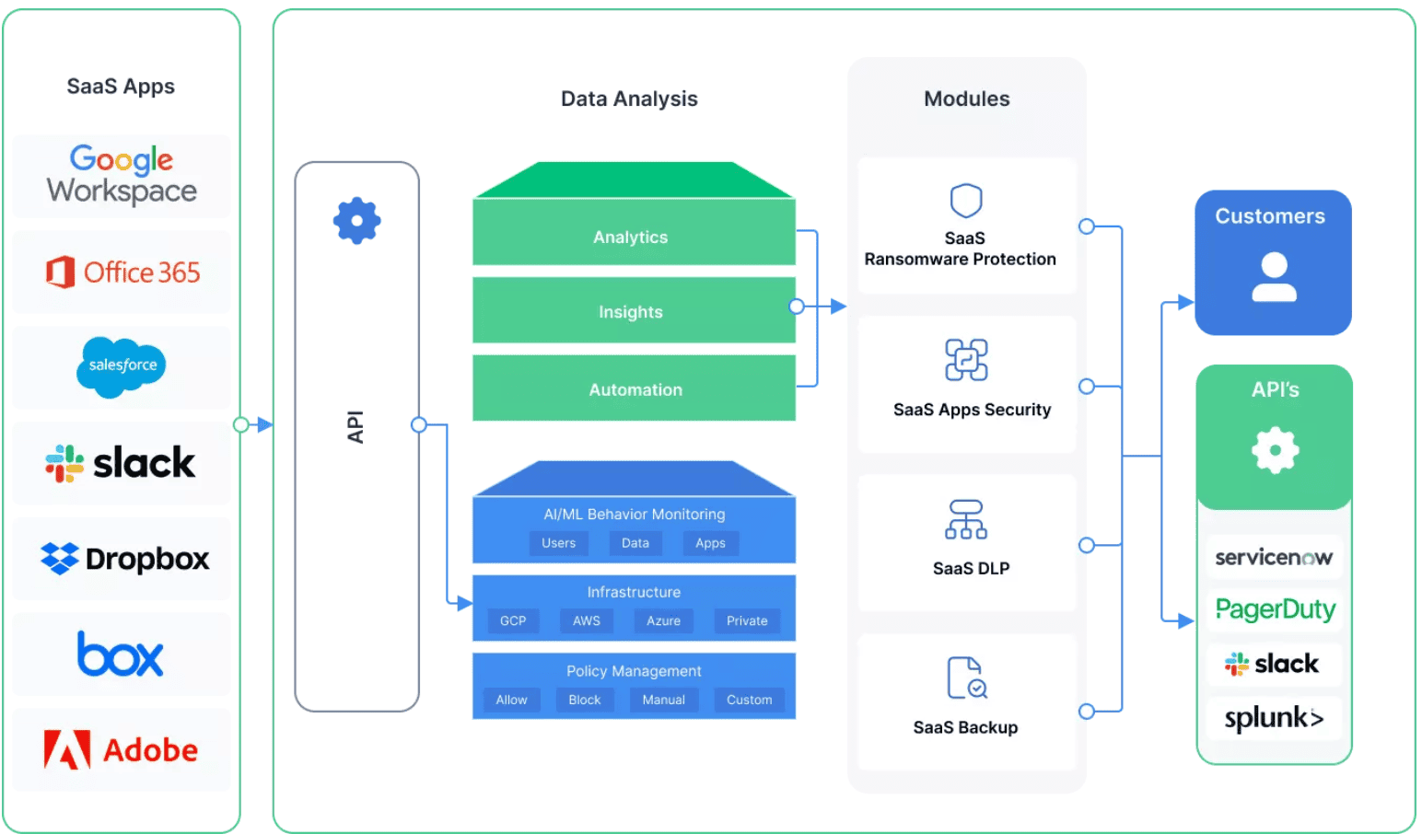Select the Insights layer block
The width and height of the screenshot is (1422, 834).
(634, 310)
